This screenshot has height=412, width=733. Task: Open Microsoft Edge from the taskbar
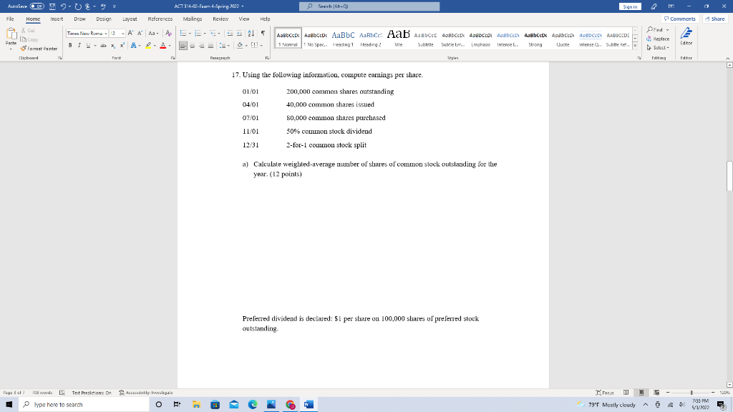click(x=253, y=405)
